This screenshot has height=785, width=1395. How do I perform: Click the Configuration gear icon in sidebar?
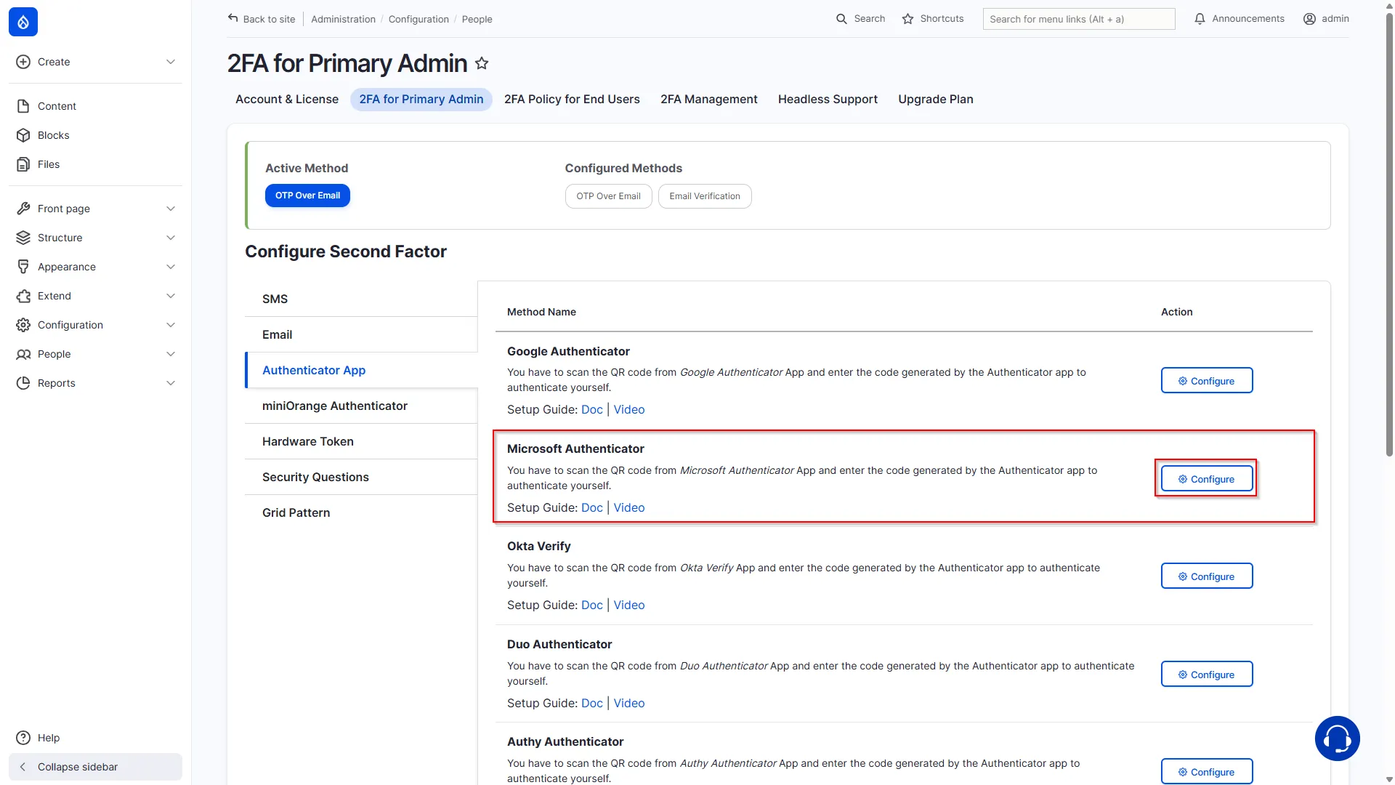tap(23, 325)
